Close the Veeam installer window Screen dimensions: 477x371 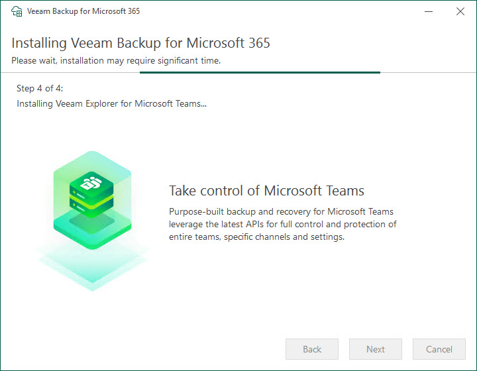(x=460, y=11)
